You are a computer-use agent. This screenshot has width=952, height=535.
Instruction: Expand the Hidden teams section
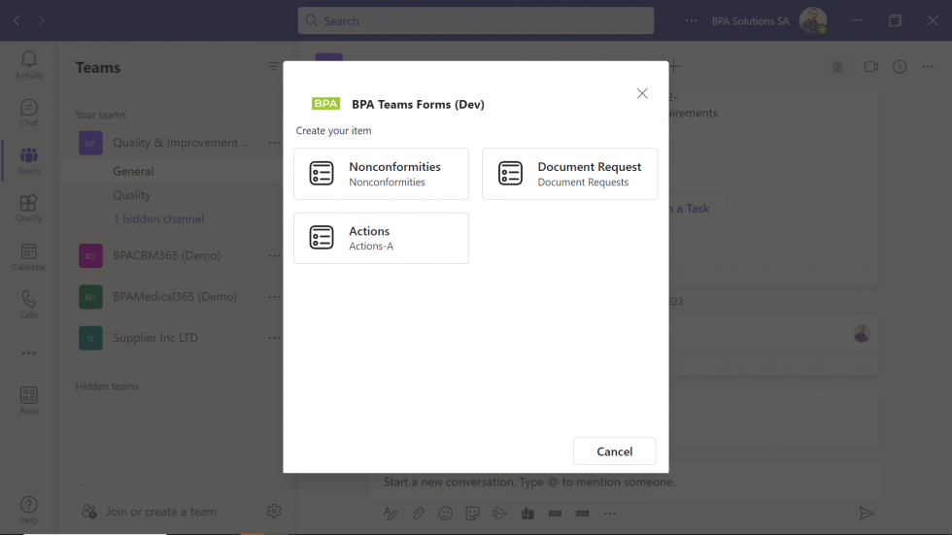pos(107,385)
